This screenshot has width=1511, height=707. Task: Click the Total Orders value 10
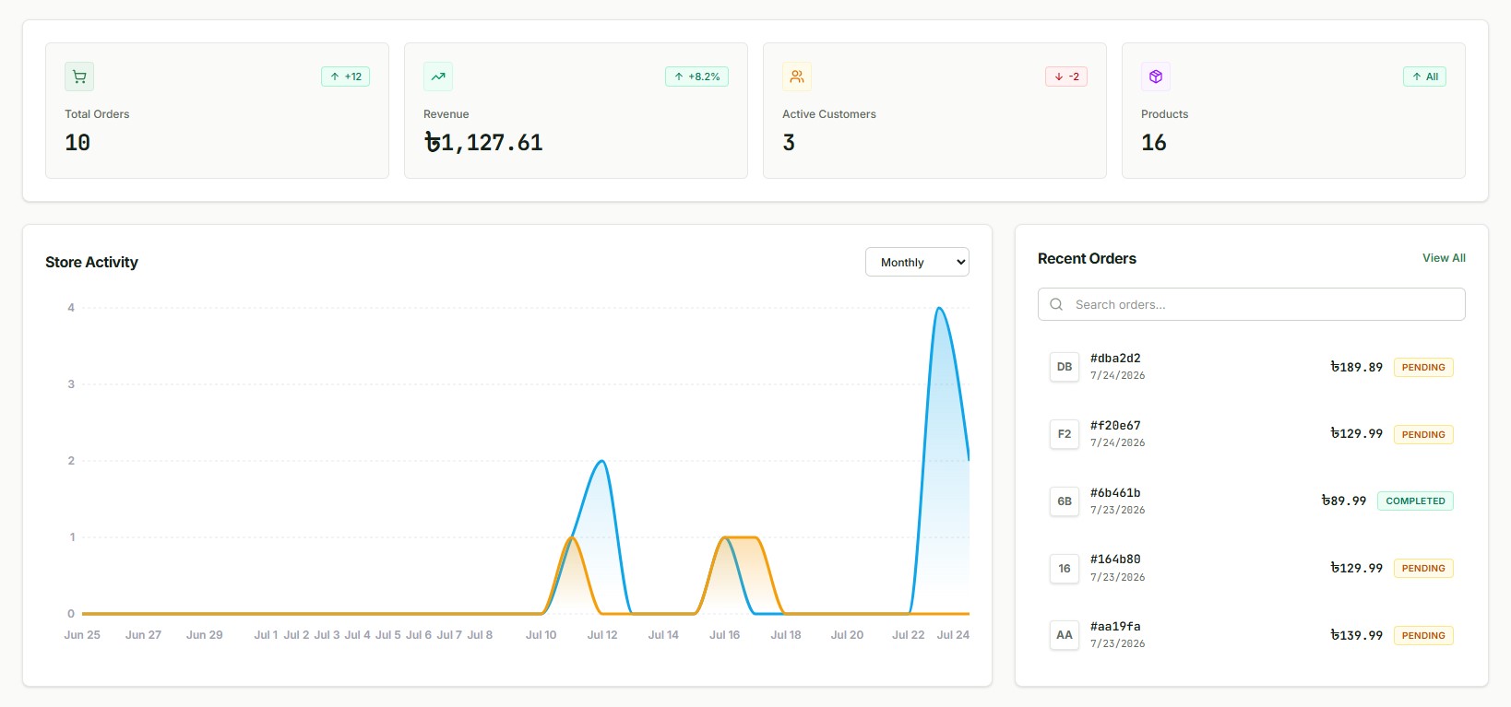pyautogui.click(x=77, y=143)
